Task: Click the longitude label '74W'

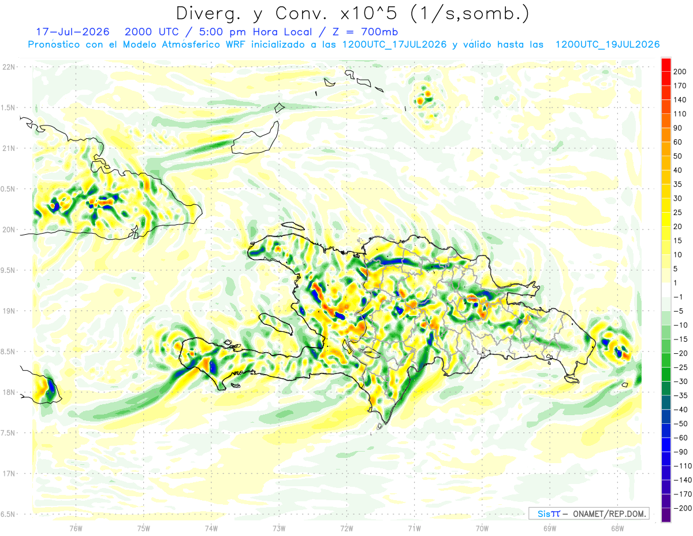Action: pyautogui.click(x=211, y=528)
